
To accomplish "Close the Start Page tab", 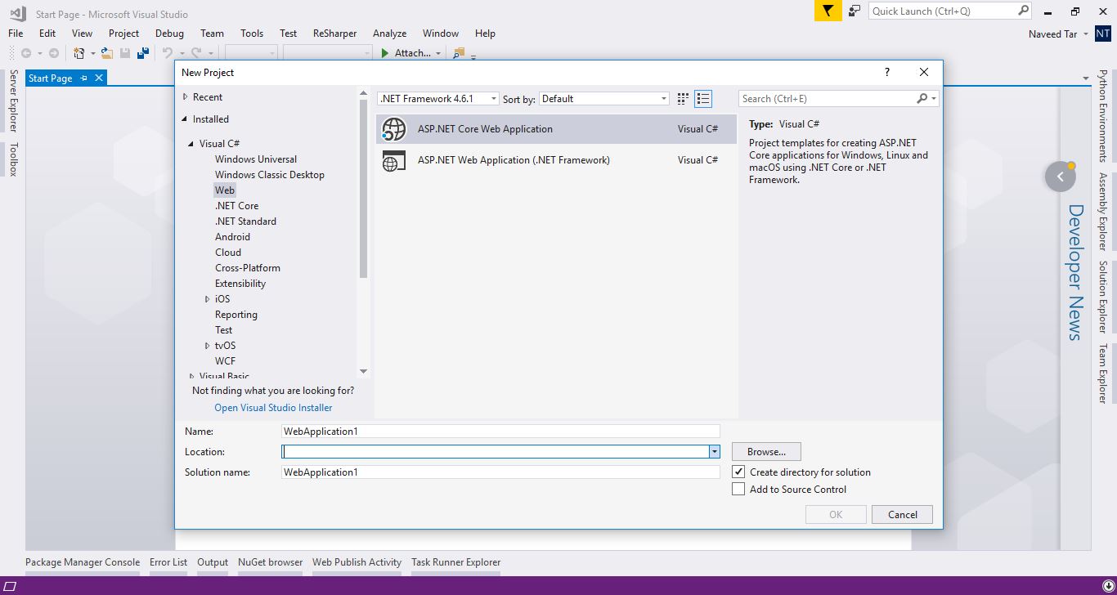I will (99, 78).
